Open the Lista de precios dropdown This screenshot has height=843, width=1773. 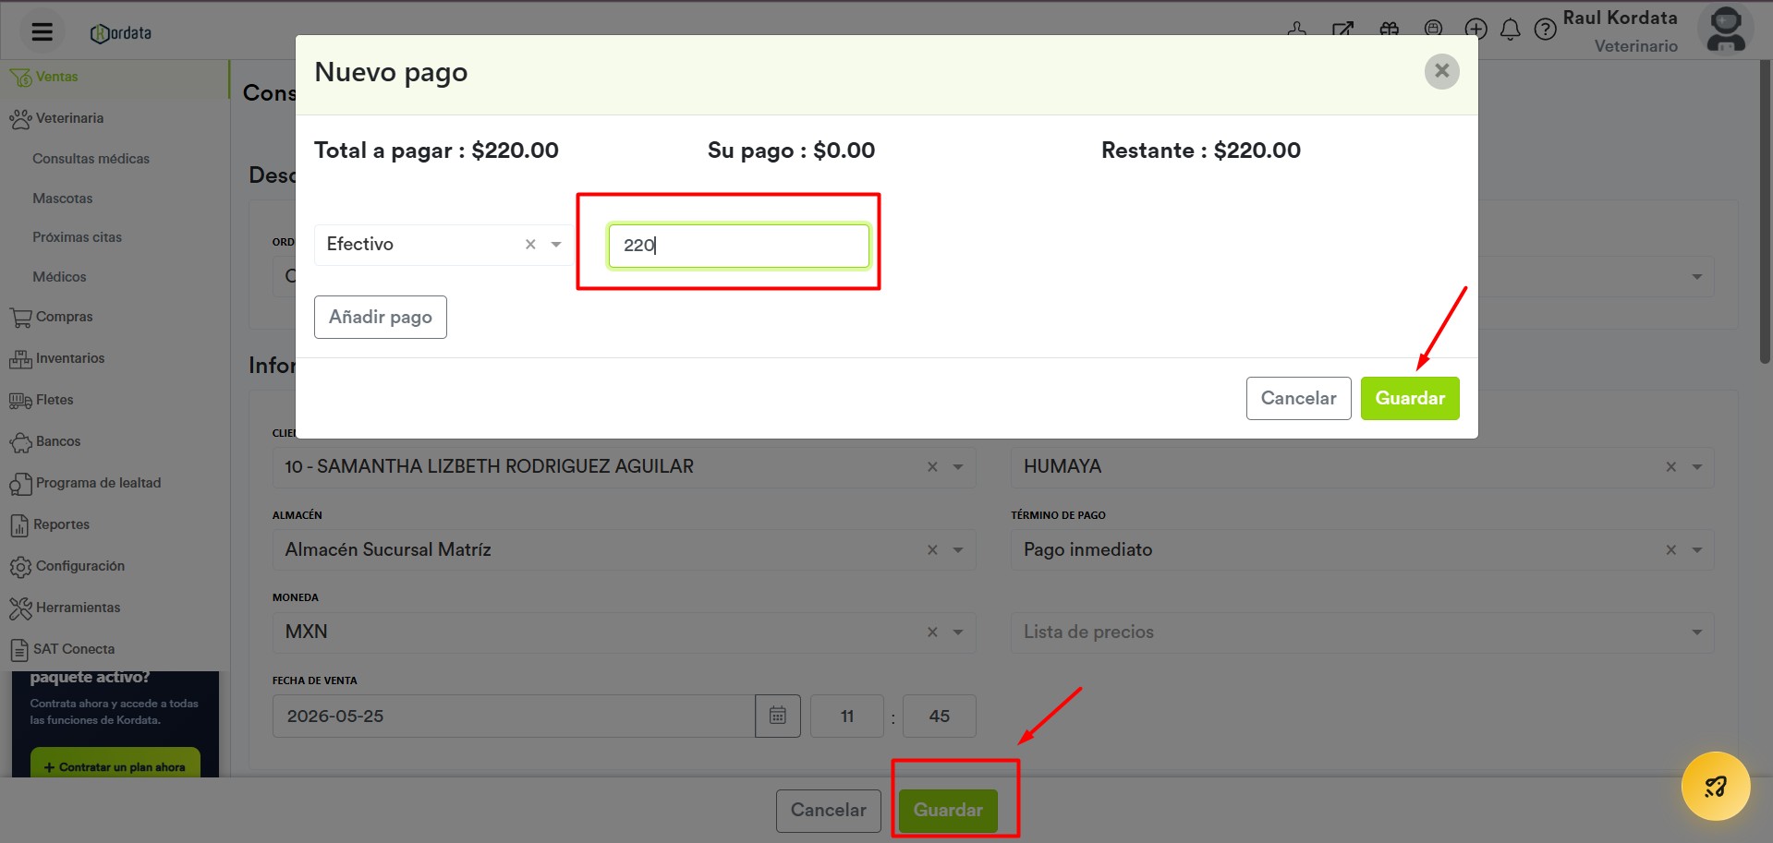tap(1362, 632)
